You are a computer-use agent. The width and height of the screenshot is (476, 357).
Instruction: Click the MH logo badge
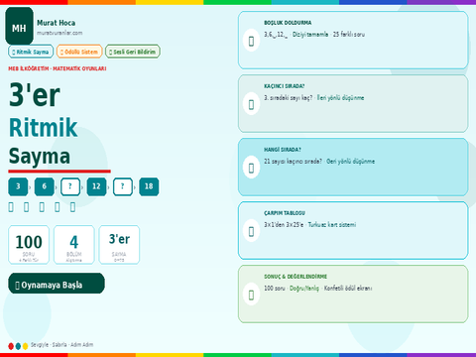[19, 26]
